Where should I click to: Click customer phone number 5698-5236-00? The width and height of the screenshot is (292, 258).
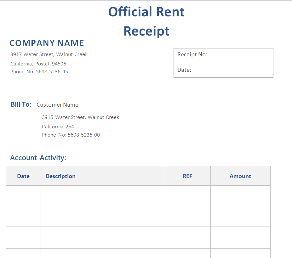71,135
